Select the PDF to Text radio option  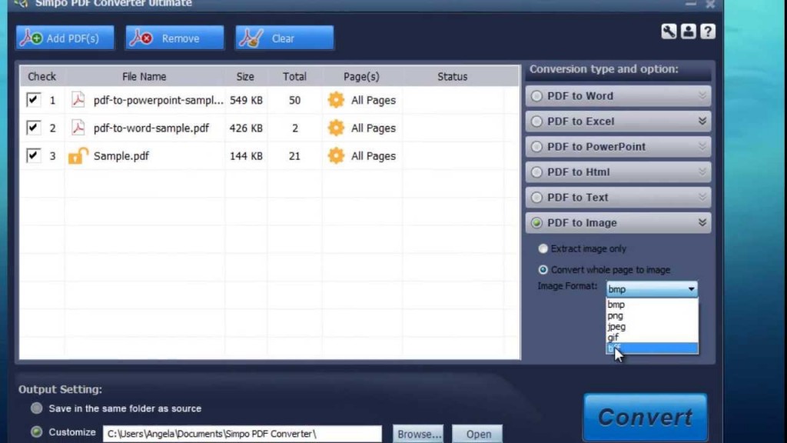click(536, 198)
